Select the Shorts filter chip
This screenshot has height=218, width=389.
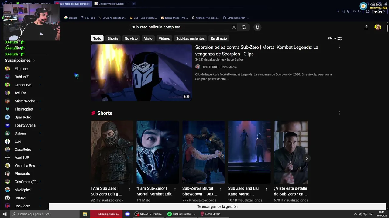[113, 38]
